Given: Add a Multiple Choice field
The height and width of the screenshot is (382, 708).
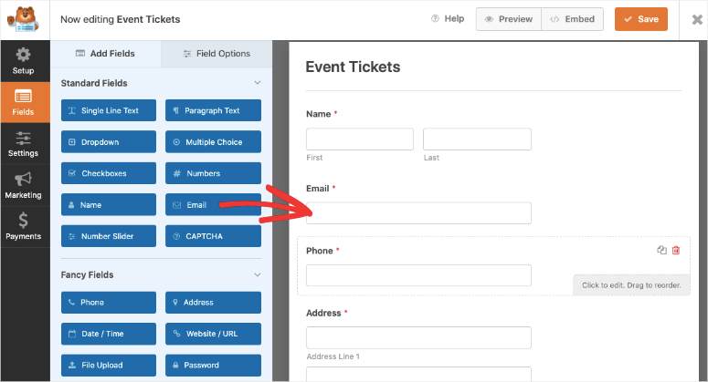Looking at the screenshot, I should [x=213, y=142].
